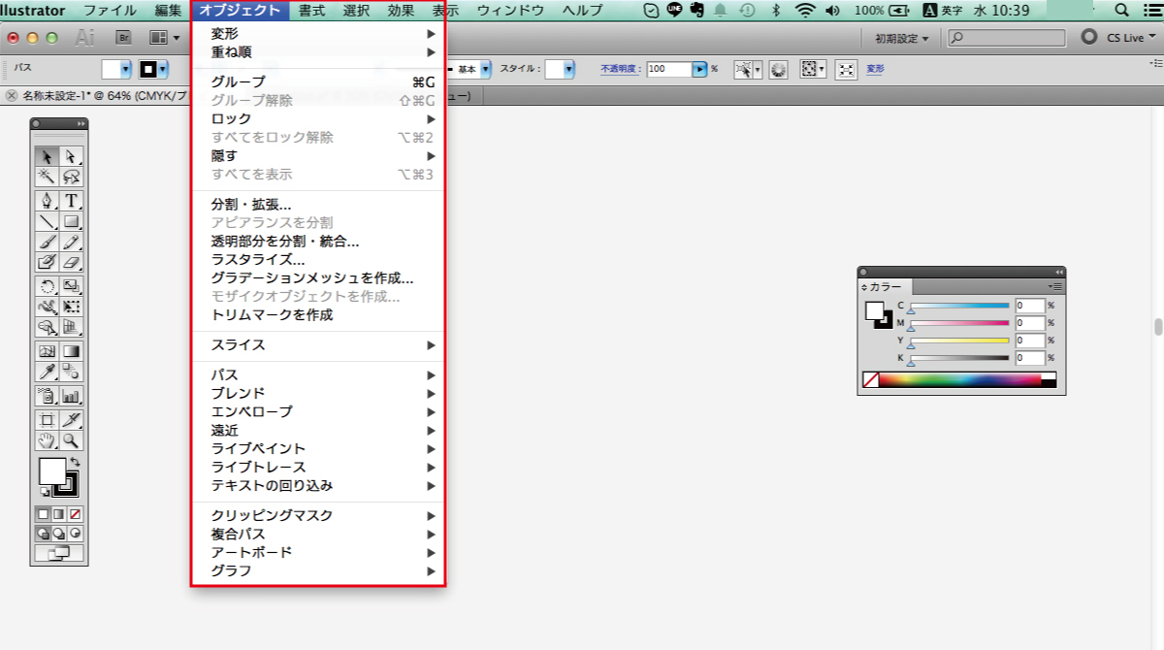This screenshot has height=650, width=1164.
Task: Click the Recolor Artwork wheel button
Action: click(777, 70)
